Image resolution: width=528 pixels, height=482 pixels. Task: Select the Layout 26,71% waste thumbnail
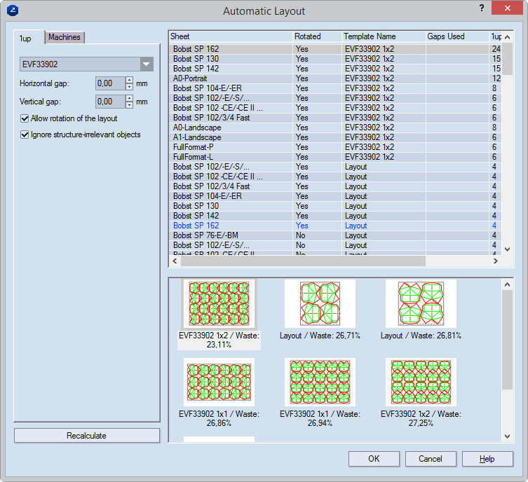tap(320, 304)
